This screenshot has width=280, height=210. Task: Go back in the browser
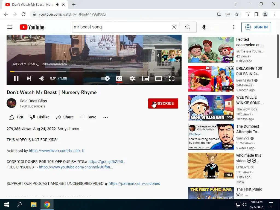[x=6, y=14]
